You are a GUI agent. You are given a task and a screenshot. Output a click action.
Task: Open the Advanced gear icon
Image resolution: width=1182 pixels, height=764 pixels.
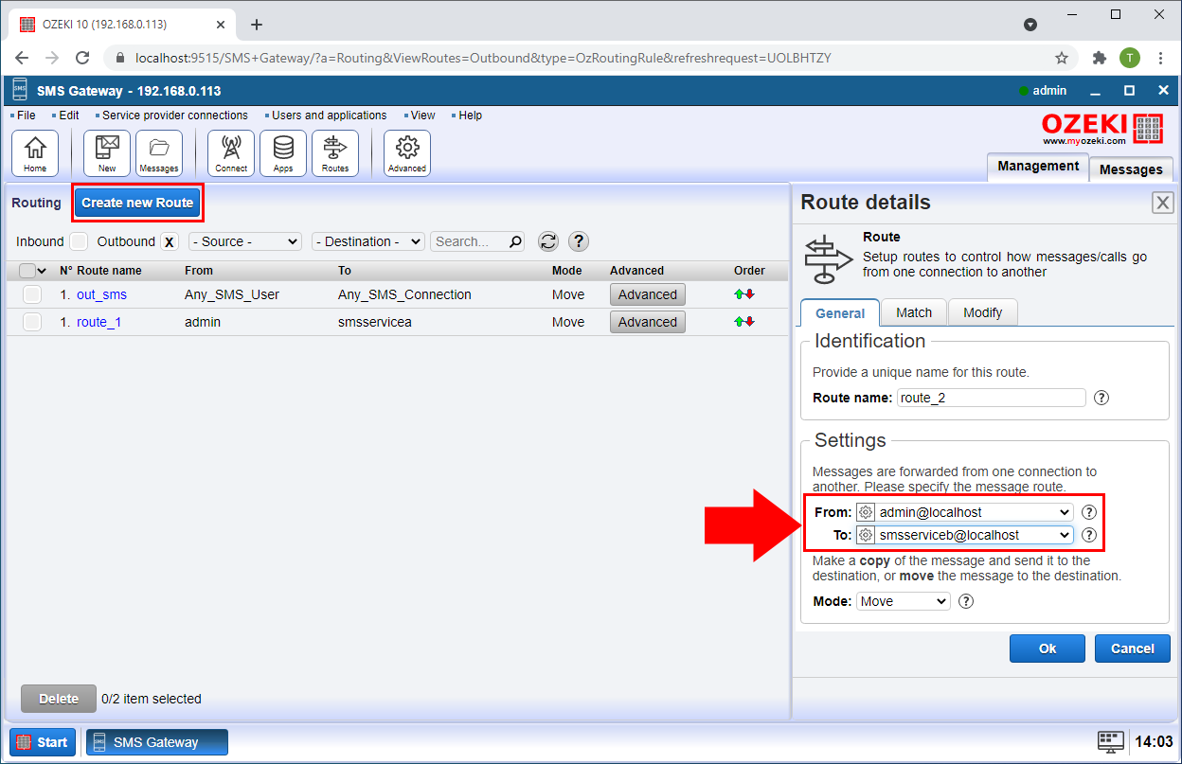[407, 153]
